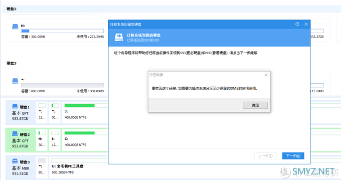
Task: Open help icon in migration wizard title bar
Action: point(297,24)
